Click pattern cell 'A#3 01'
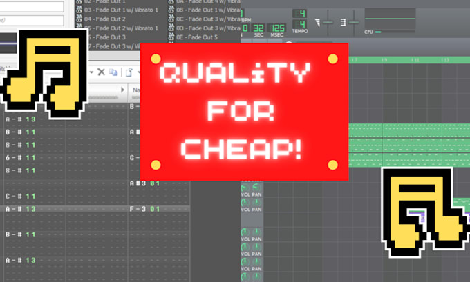This screenshot has height=282, width=470. click(144, 183)
